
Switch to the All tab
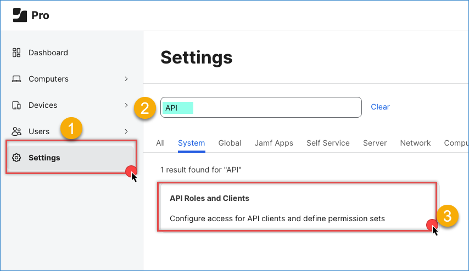pos(160,143)
